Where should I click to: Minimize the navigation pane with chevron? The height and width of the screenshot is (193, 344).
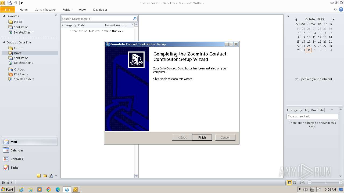tap(56, 16)
